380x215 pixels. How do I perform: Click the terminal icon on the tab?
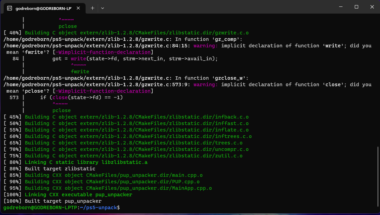pyautogui.click(x=10, y=9)
